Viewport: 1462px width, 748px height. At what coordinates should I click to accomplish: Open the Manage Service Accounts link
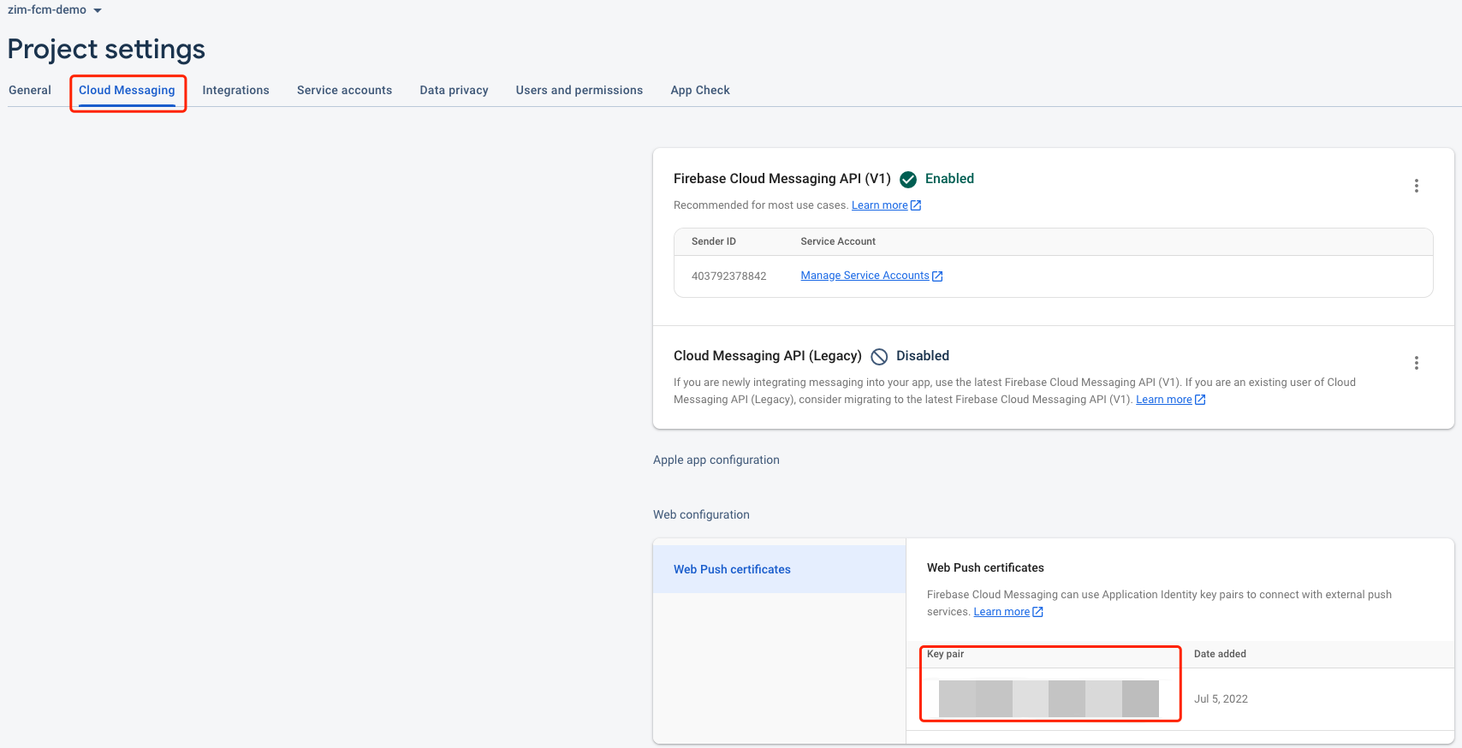tap(865, 276)
